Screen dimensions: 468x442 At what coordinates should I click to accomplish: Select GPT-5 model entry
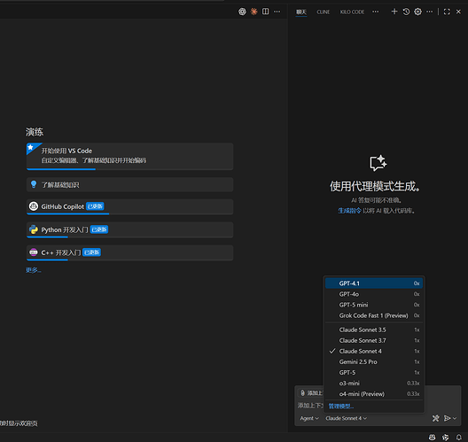click(x=374, y=373)
